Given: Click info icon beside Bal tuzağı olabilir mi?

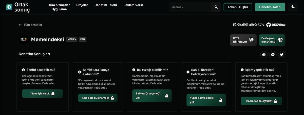Looking at the screenshot, I should coord(134,70).
